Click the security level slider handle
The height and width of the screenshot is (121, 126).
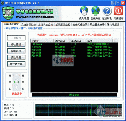16,82
